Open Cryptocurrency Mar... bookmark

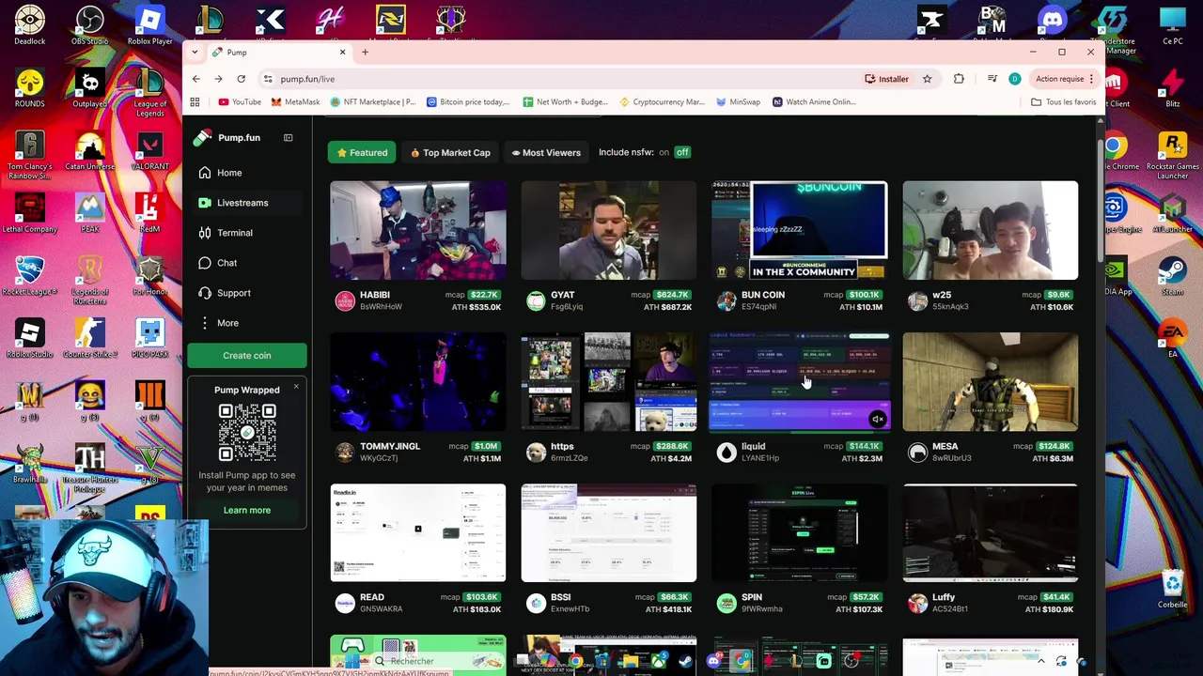[661, 101]
